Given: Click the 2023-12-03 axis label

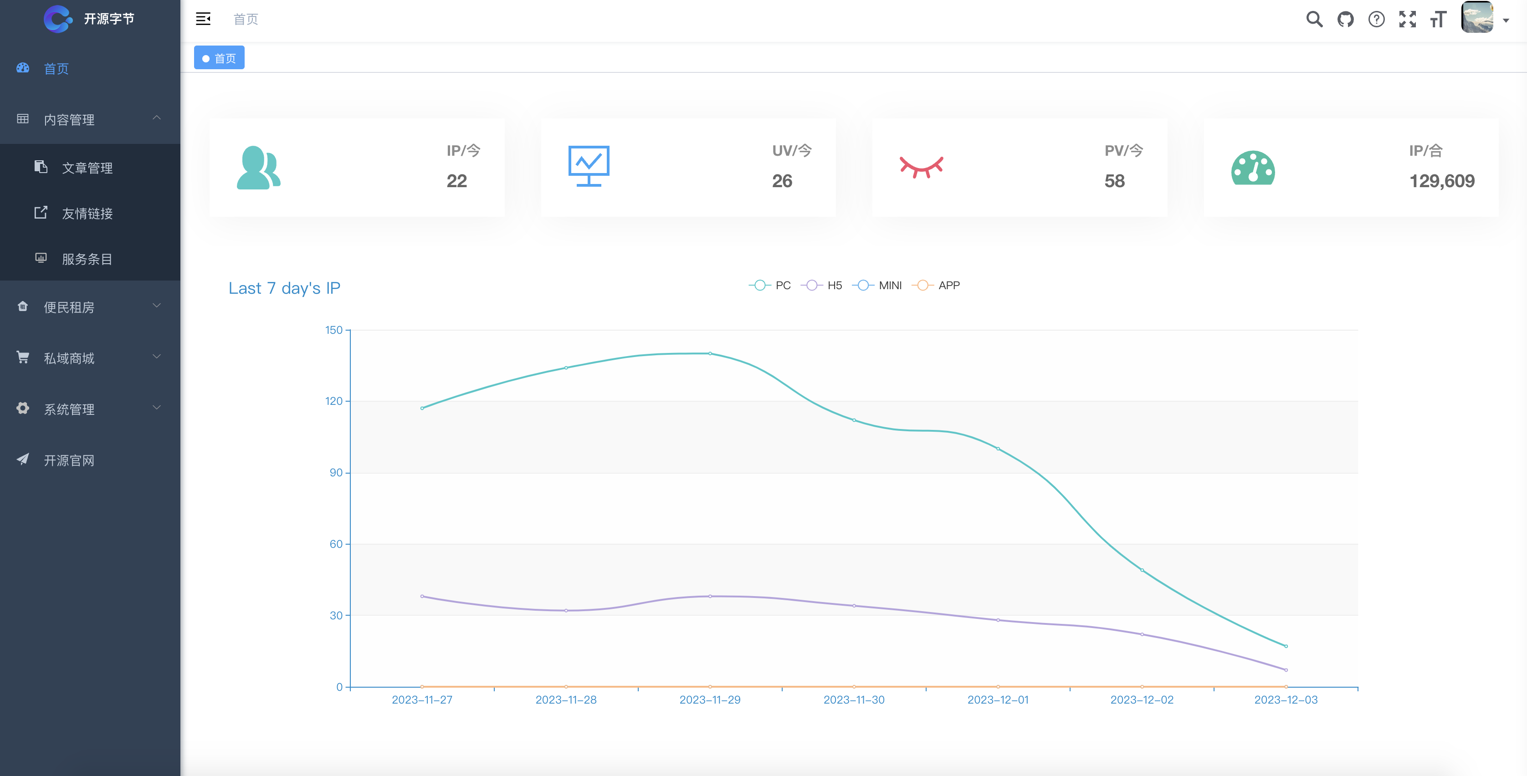Looking at the screenshot, I should pos(1286,700).
